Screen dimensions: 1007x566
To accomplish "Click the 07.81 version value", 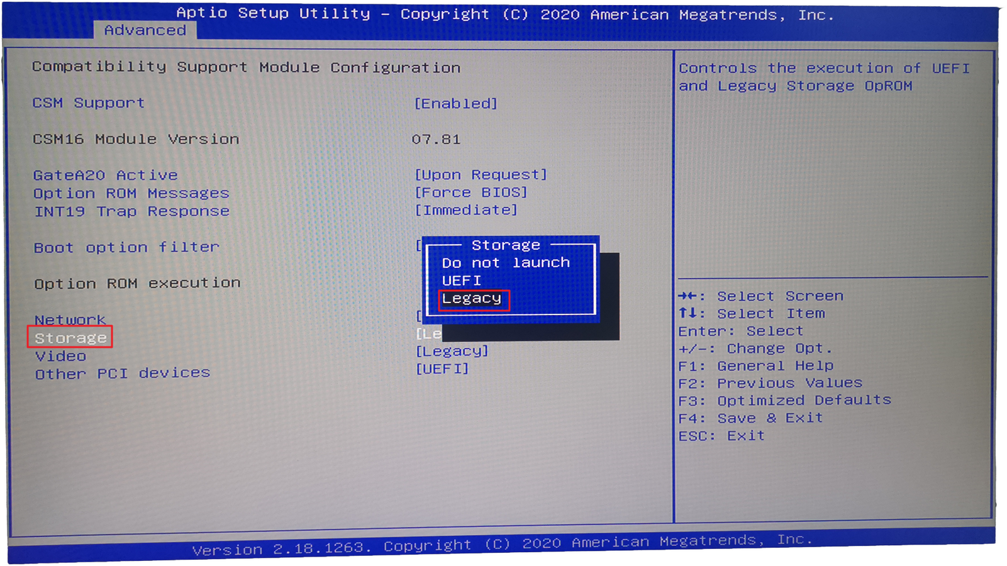I will tap(437, 139).
